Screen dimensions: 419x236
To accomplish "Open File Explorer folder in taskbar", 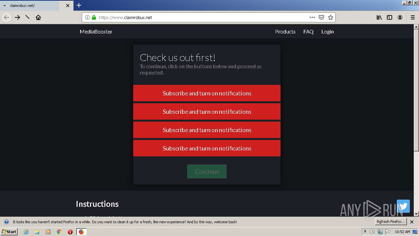I will click(37, 232).
